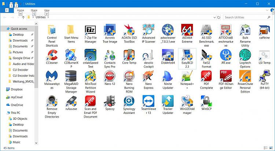Select the Fat32 Format shortcut
The image size is (275, 151).
(x=206, y=55)
